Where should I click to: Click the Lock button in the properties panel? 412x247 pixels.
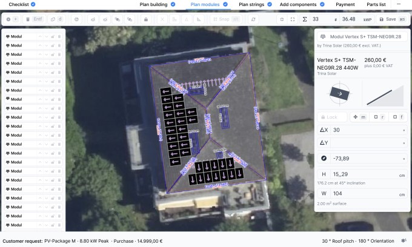(332, 117)
